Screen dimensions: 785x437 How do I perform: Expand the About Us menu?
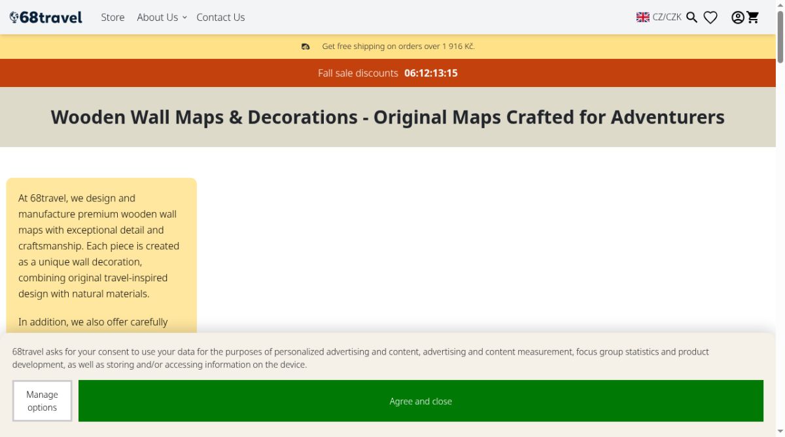tap(162, 17)
